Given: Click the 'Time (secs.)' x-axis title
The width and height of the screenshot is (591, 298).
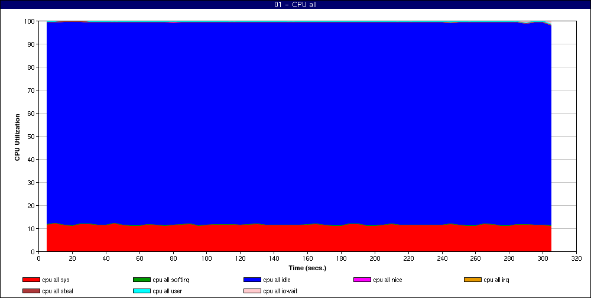Looking at the screenshot, I should (307, 268).
